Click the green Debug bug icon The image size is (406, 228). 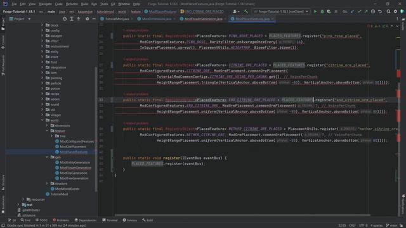click(322, 11)
